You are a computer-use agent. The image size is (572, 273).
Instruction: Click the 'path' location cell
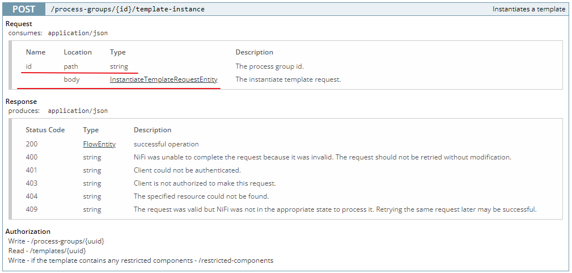pyautogui.click(x=71, y=66)
